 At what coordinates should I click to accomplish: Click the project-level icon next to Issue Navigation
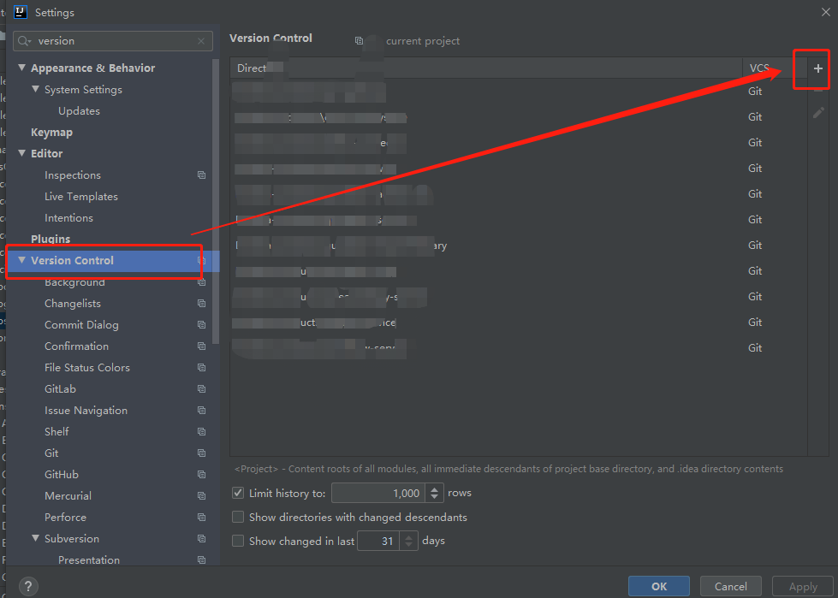[201, 410]
